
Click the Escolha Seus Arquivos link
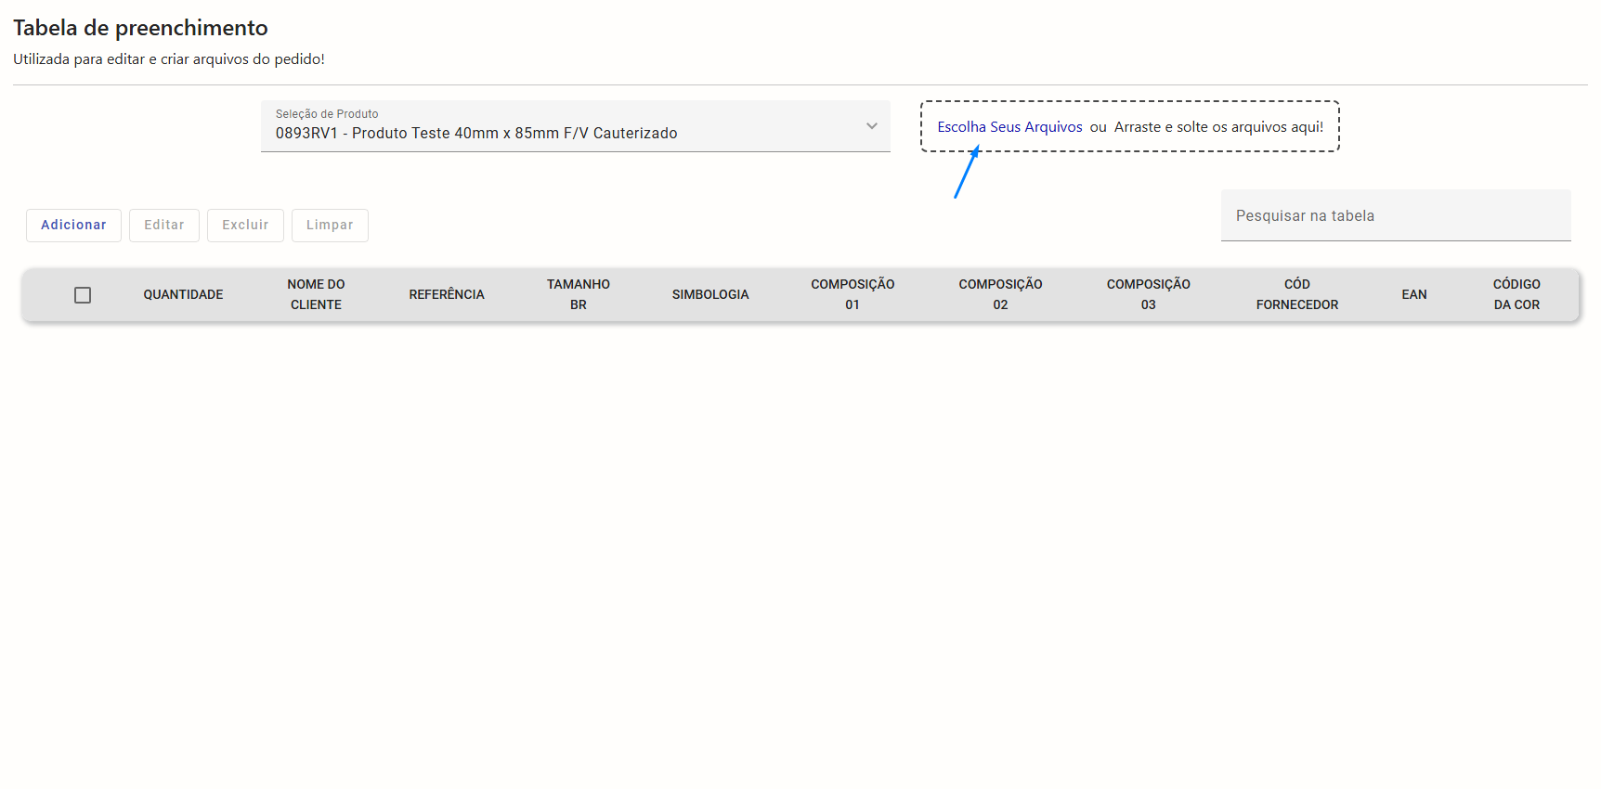pyautogui.click(x=1009, y=127)
